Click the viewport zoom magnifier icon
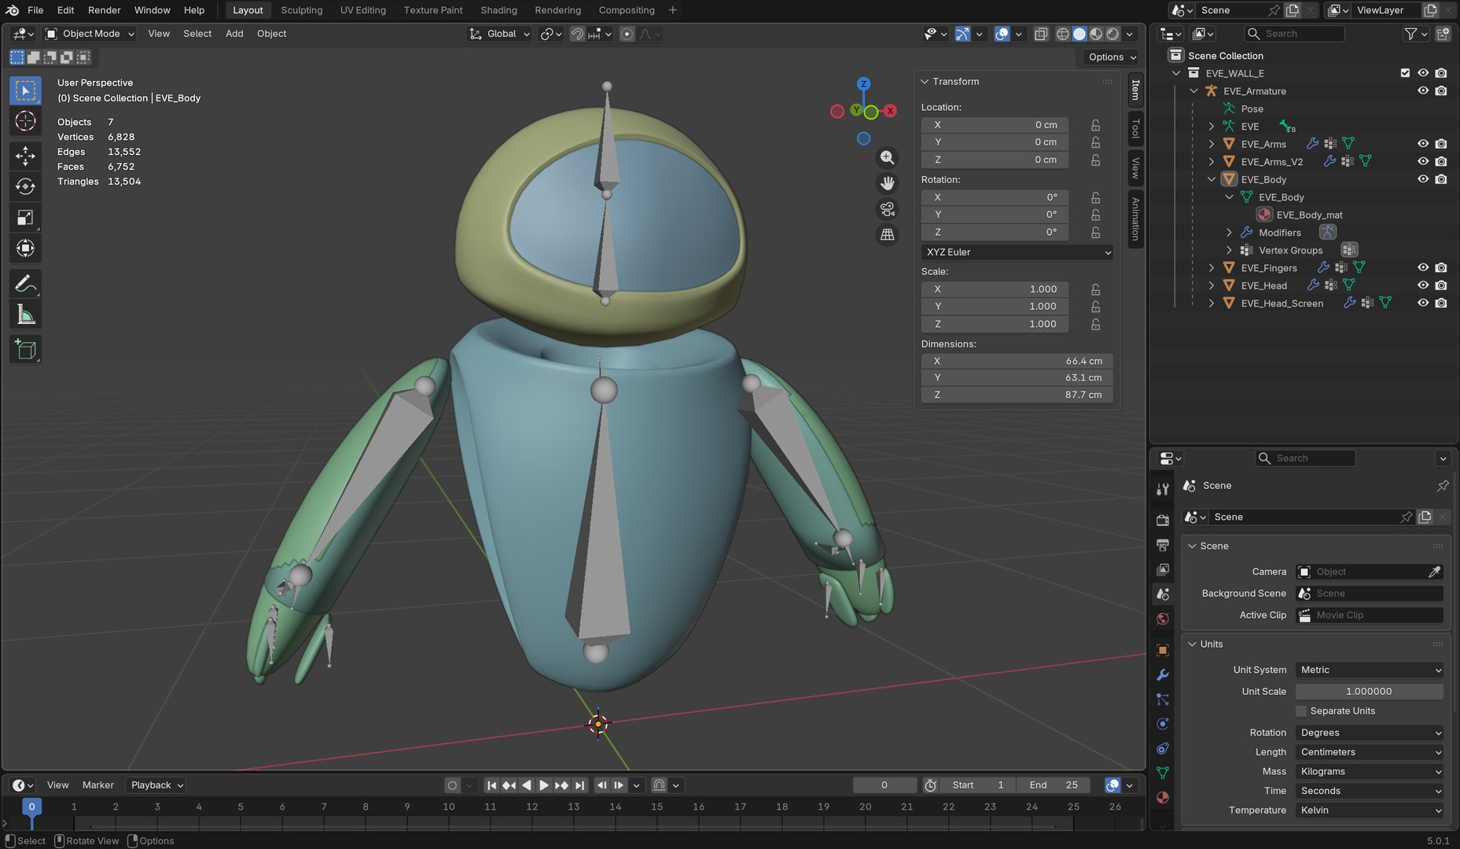The width and height of the screenshot is (1460, 849). (x=887, y=158)
